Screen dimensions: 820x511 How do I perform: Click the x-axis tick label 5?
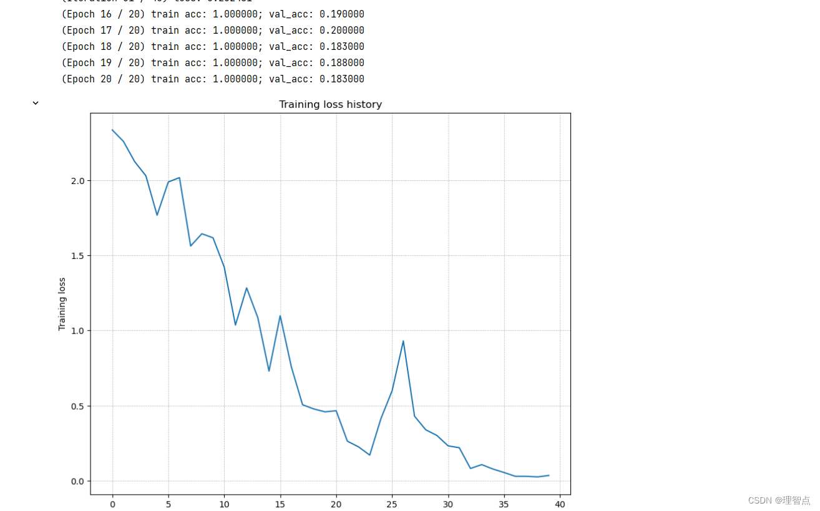pyautogui.click(x=168, y=504)
